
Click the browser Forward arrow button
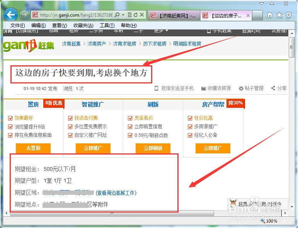24,15
